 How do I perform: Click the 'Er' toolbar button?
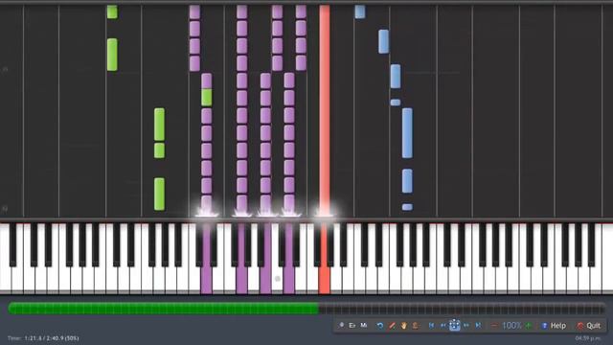352,325
